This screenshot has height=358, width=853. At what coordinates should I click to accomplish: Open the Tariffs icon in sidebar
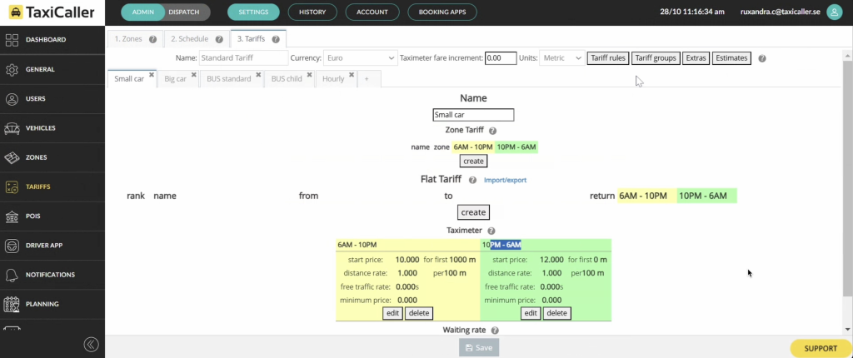(x=12, y=187)
